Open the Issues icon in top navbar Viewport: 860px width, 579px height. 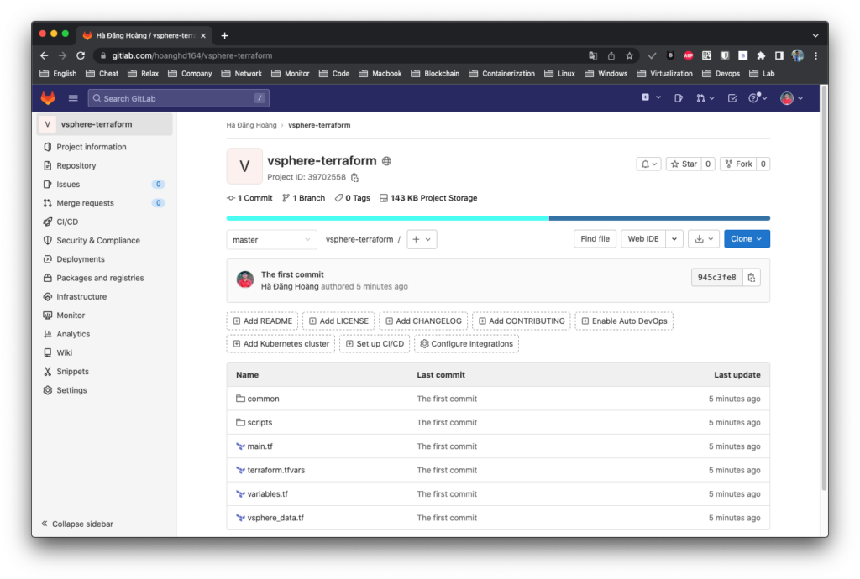click(679, 98)
